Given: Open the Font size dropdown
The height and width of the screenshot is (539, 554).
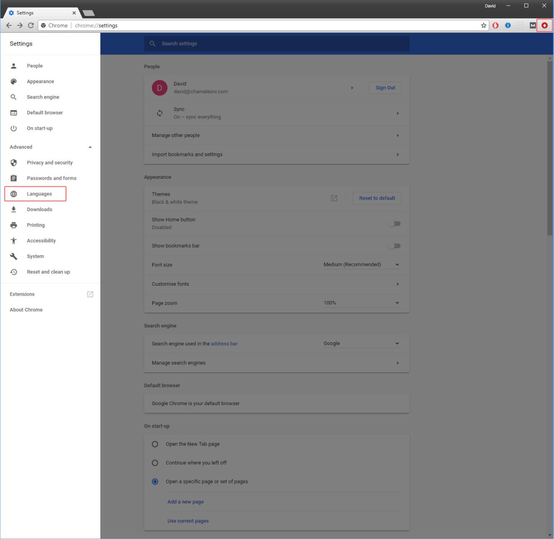Looking at the screenshot, I should click(x=362, y=265).
